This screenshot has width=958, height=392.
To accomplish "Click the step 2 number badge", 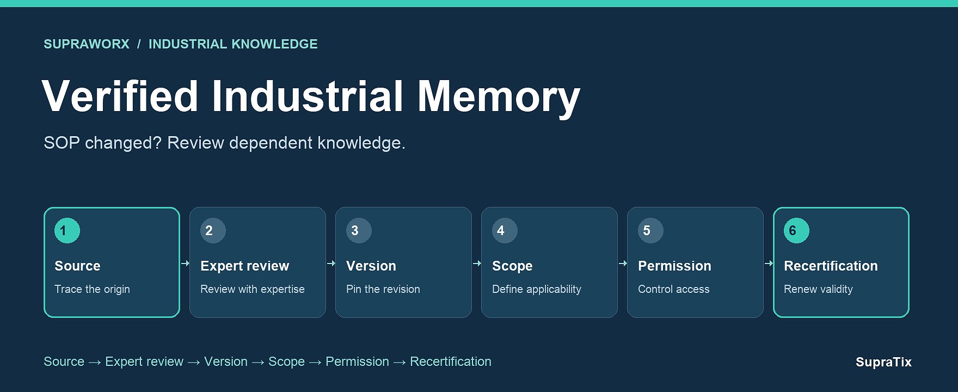I will [x=213, y=230].
